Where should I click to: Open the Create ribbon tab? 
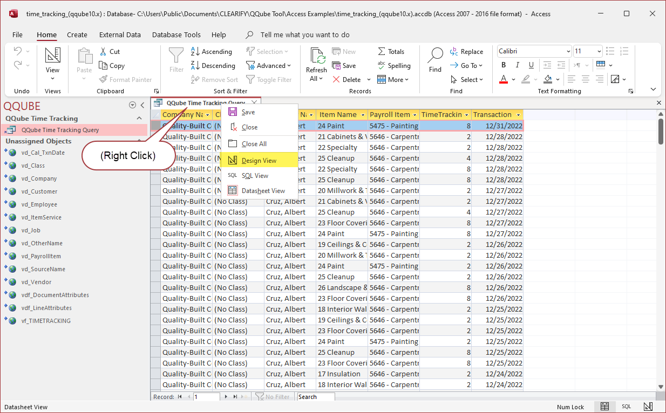click(x=77, y=35)
